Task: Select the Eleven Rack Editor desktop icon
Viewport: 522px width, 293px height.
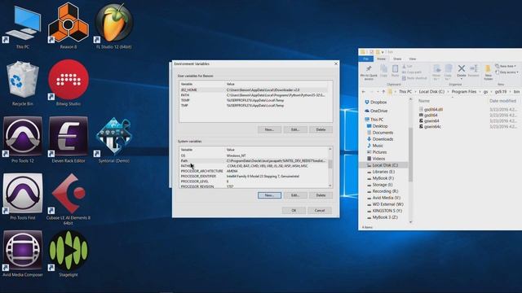Action: [x=69, y=139]
